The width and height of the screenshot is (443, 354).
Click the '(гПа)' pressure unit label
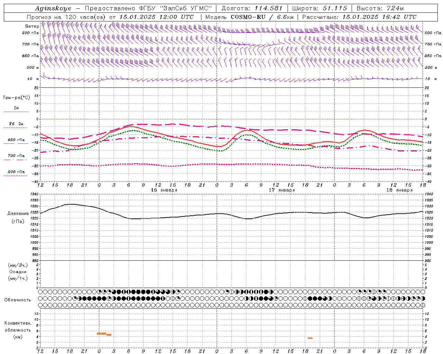18,221
